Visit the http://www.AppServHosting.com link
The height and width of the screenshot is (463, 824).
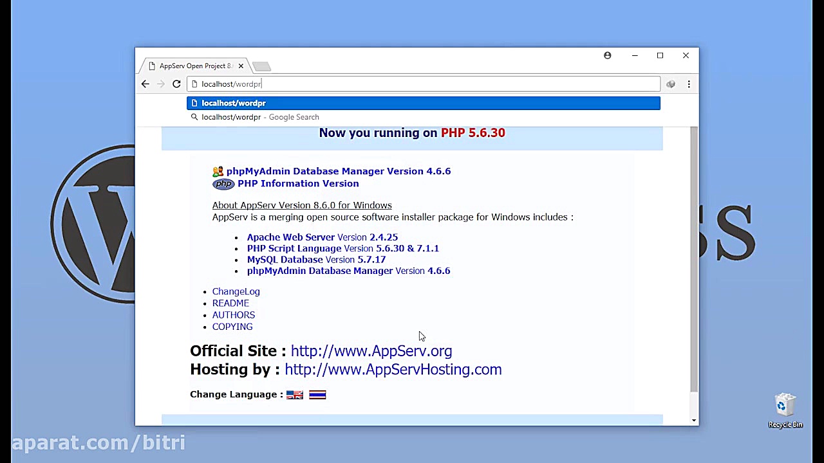[x=393, y=370]
